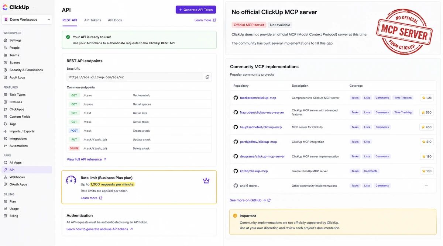Image resolution: width=443 pixels, height=246 pixels.
Task: Open the ClickApps icon
Action: (x=6, y=109)
